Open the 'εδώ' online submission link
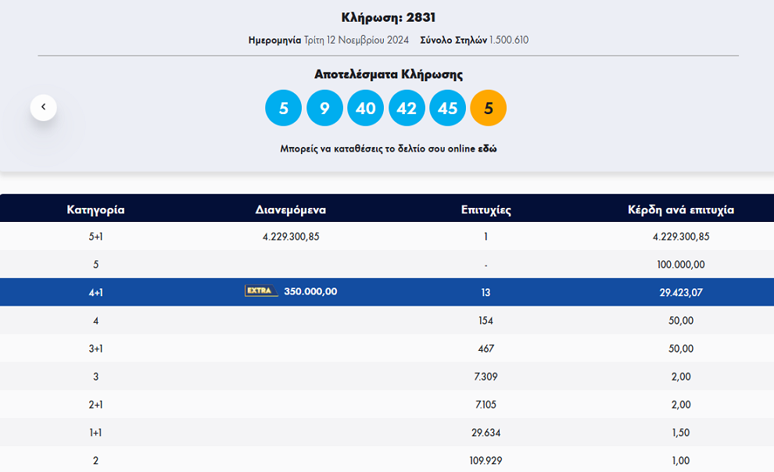Image resolution: width=774 pixels, height=472 pixels. (x=487, y=148)
